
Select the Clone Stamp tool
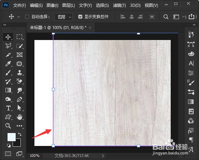19,72
